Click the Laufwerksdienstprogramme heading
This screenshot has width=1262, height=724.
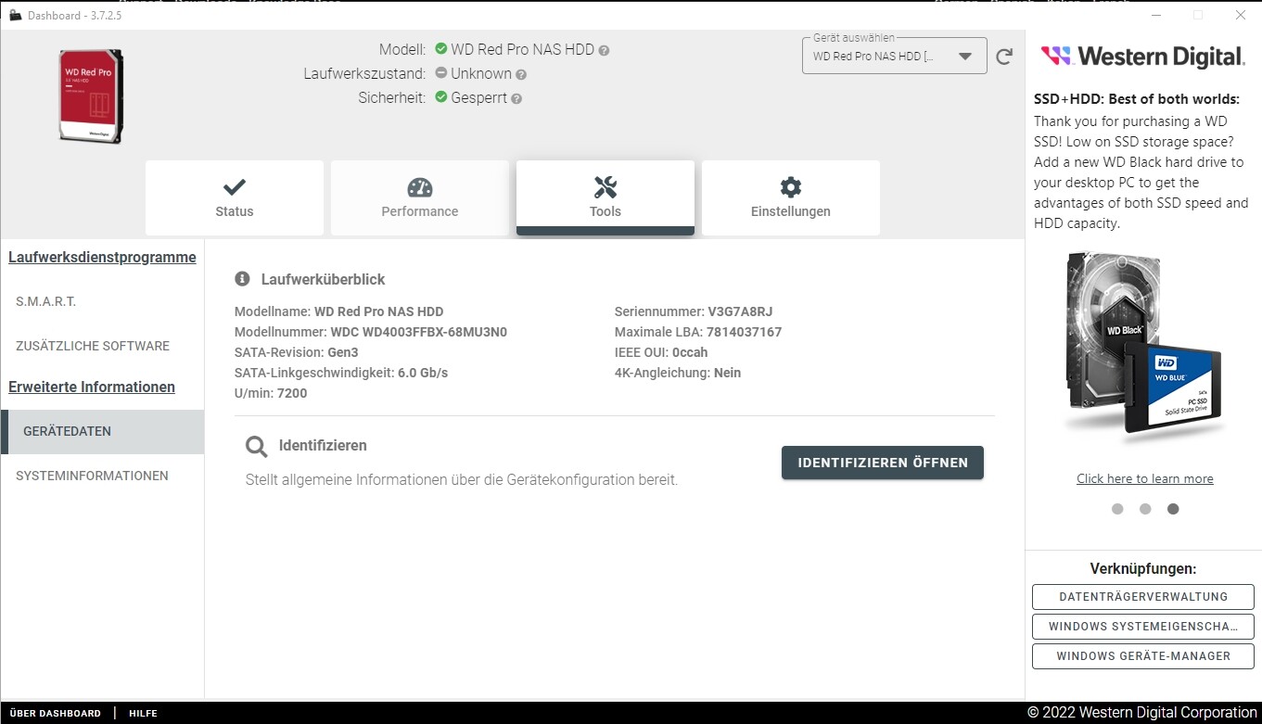[102, 258]
